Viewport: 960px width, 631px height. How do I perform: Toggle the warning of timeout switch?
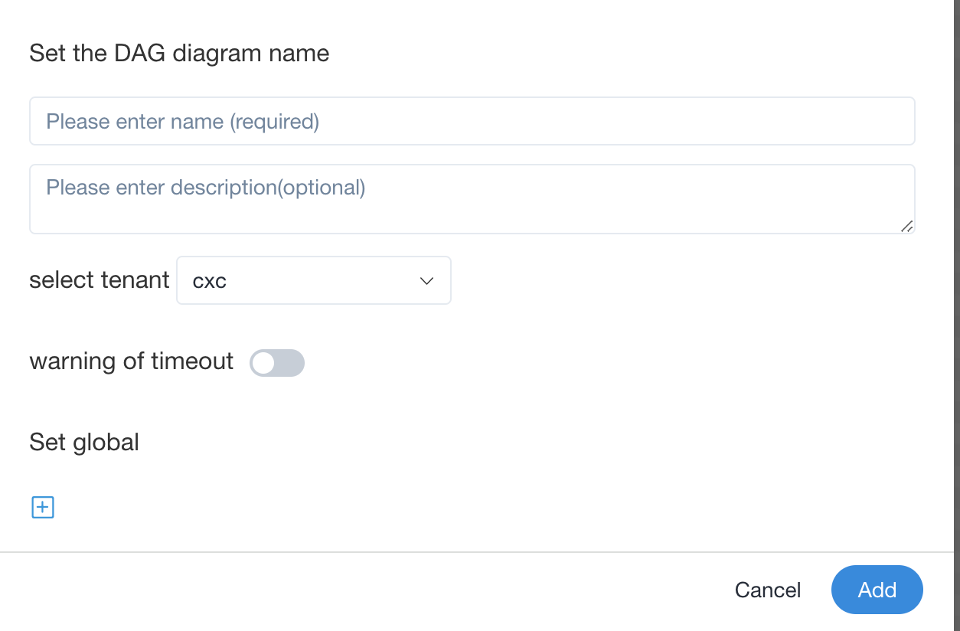(277, 363)
